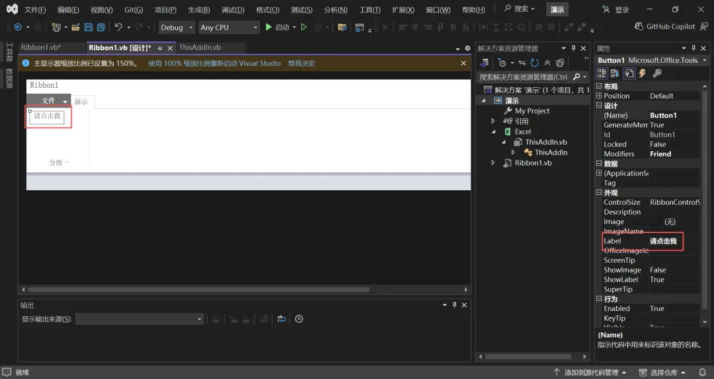Click the navigate backward arrow icon

pyautogui.click(x=19, y=27)
